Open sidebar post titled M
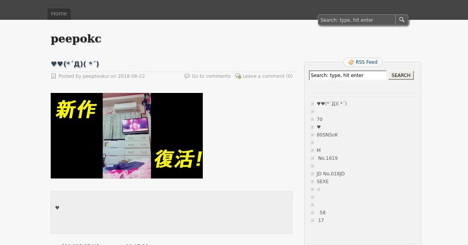Viewport: 468px width, 245px height. tap(319, 150)
